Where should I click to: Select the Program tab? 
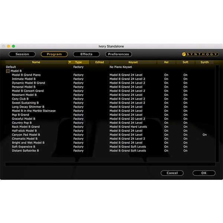tap(54, 54)
